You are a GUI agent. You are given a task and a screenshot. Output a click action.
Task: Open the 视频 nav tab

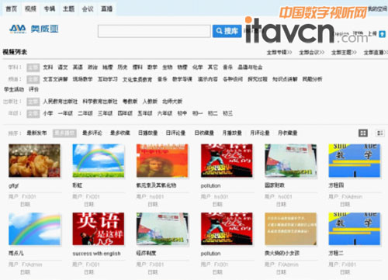[30, 9]
